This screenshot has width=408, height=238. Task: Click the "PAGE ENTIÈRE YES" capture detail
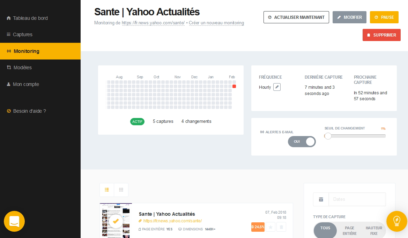[156, 229]
